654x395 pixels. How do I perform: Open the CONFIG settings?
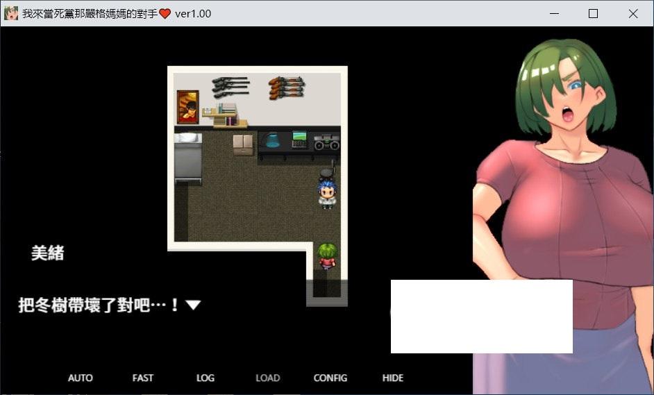point(330,378)
